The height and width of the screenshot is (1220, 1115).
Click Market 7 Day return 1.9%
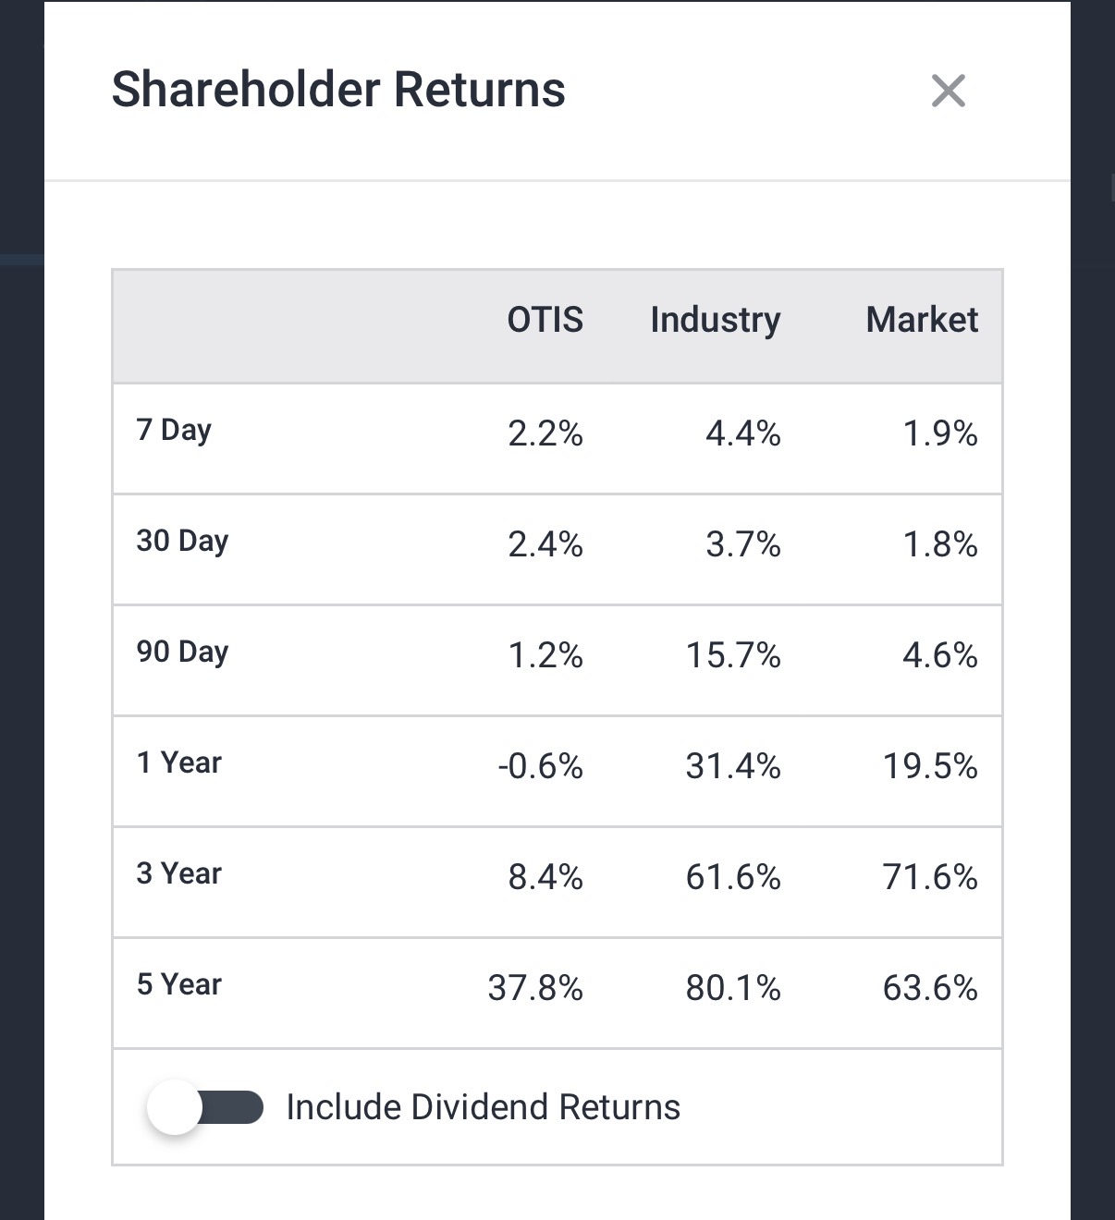coord(939,433)
